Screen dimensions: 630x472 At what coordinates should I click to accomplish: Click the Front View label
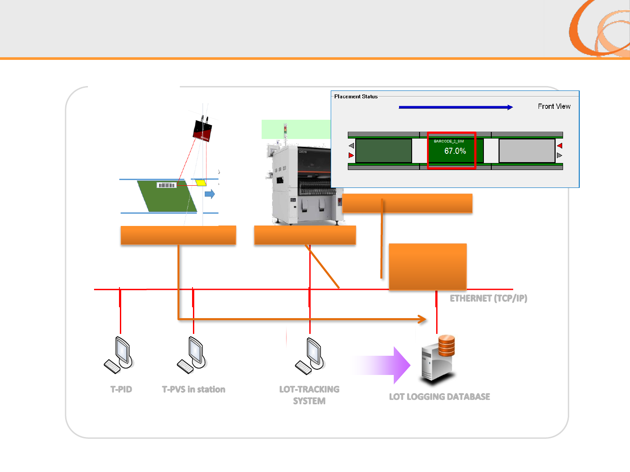(x=554, y=106)
